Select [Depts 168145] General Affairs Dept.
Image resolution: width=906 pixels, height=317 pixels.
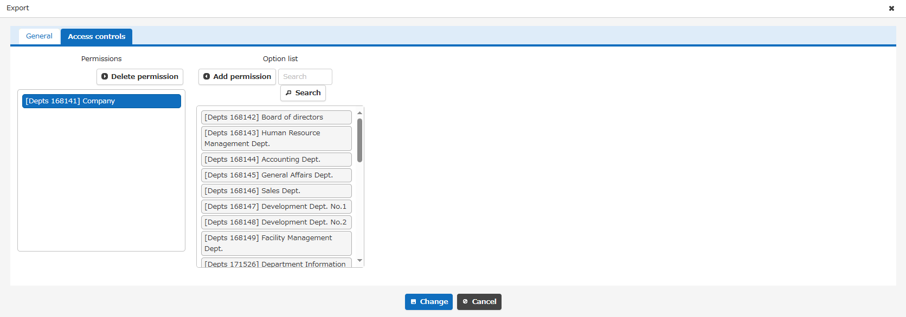tap(277, 175)
